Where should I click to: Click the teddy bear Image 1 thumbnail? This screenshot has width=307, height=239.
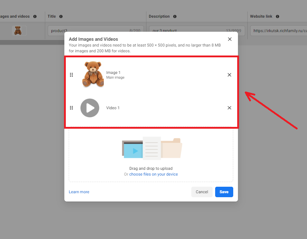pyautogui.click(x=93, y=74)
